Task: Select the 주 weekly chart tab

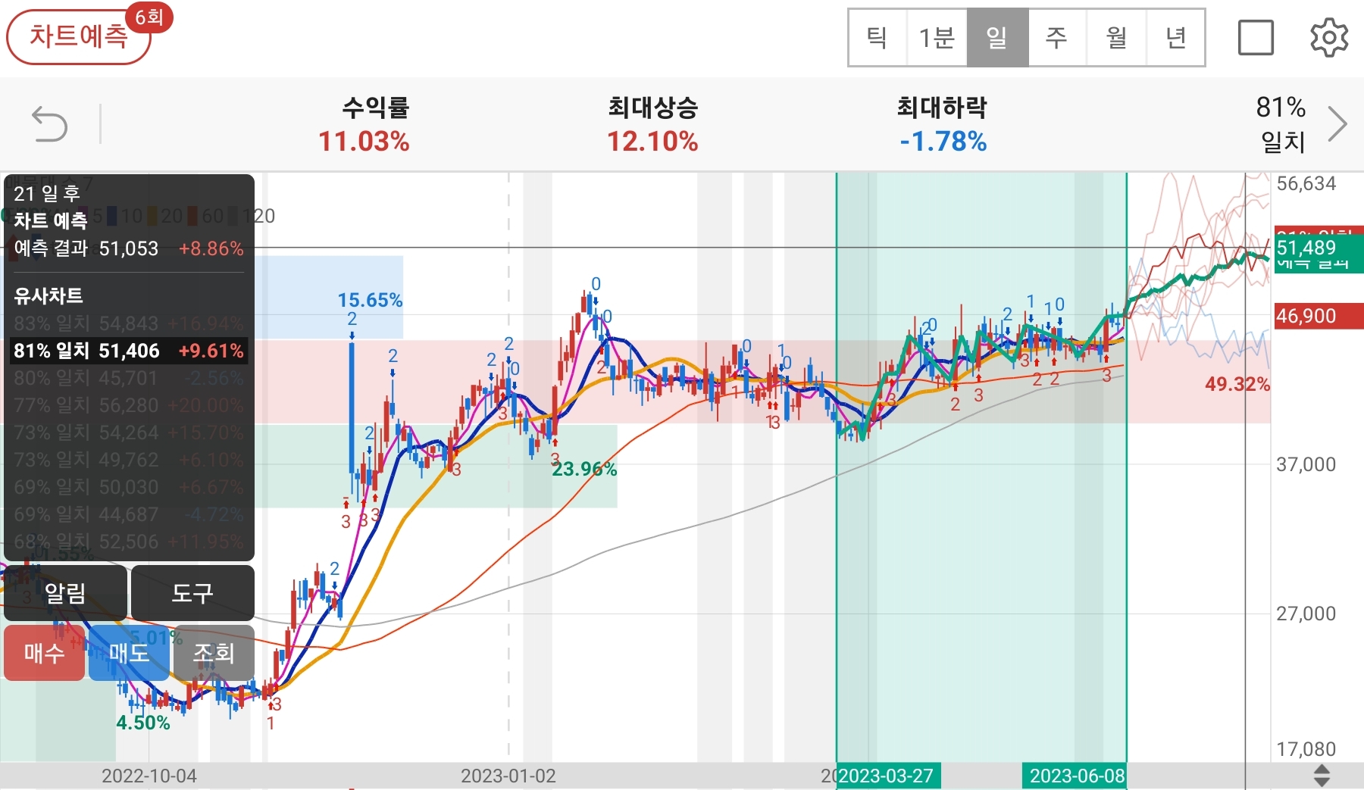Action: pos(1057,38)
